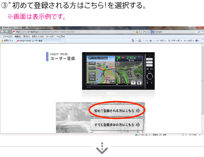The height and width of the screenshot is (157, 204).
Task: Maximize the Internet Explorer window
Action: coord(194,28)
